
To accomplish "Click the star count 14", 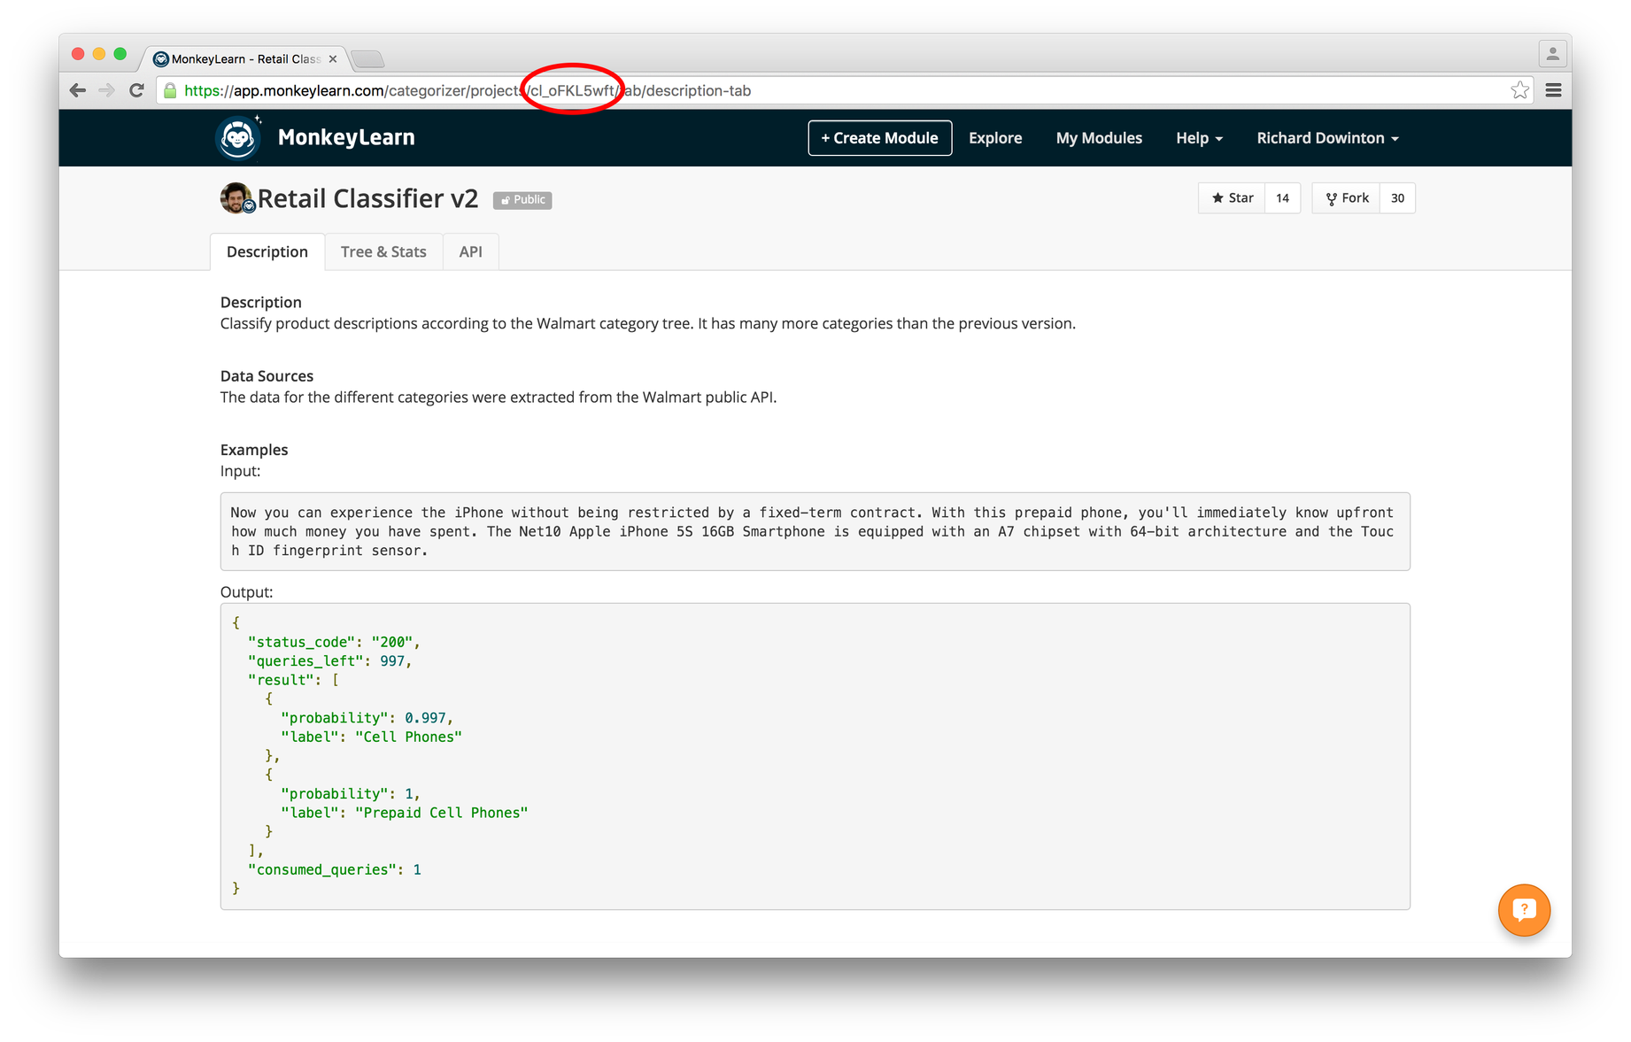I will pyautogui.click(x=1282, y=198).
